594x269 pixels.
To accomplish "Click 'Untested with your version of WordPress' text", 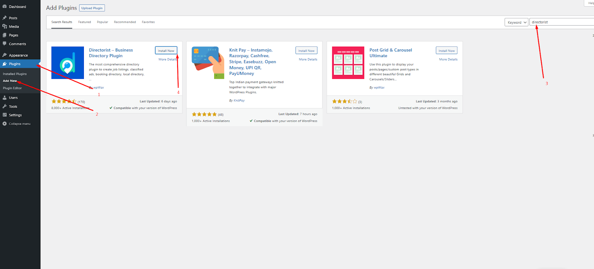I will pyautogui.click(x=428, y=108).
